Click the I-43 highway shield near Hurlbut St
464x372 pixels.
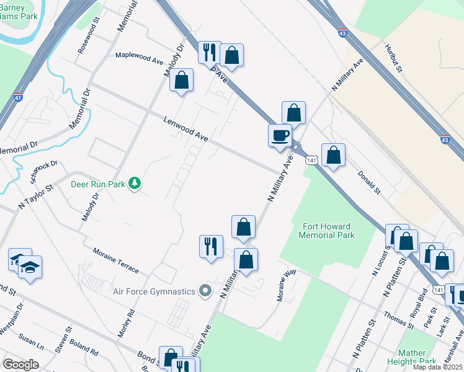(x=342, y=32)
